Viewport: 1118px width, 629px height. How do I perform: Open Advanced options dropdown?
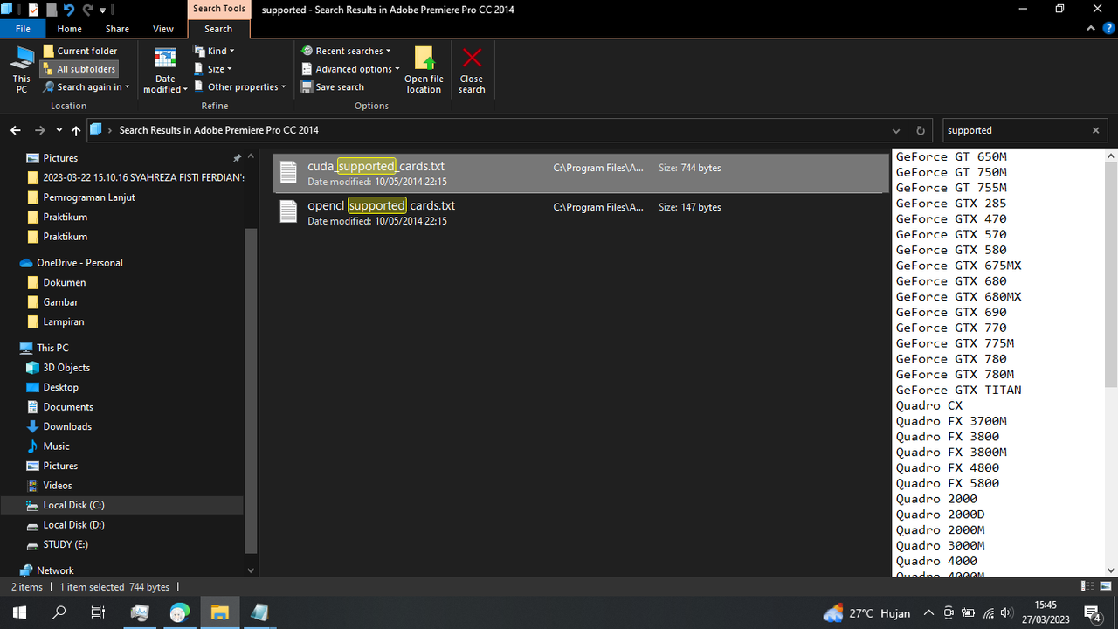pos(350,69)
